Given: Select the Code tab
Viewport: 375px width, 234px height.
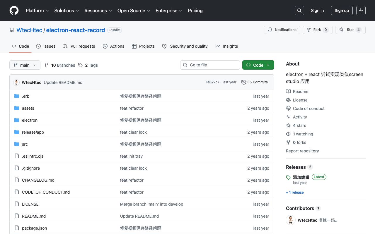Looking at the screenshot, I should click(21, 46).
